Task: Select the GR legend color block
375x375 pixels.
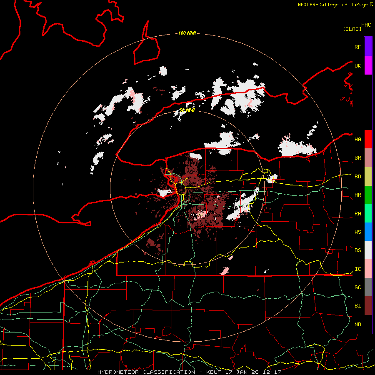Action: (368, 158)
